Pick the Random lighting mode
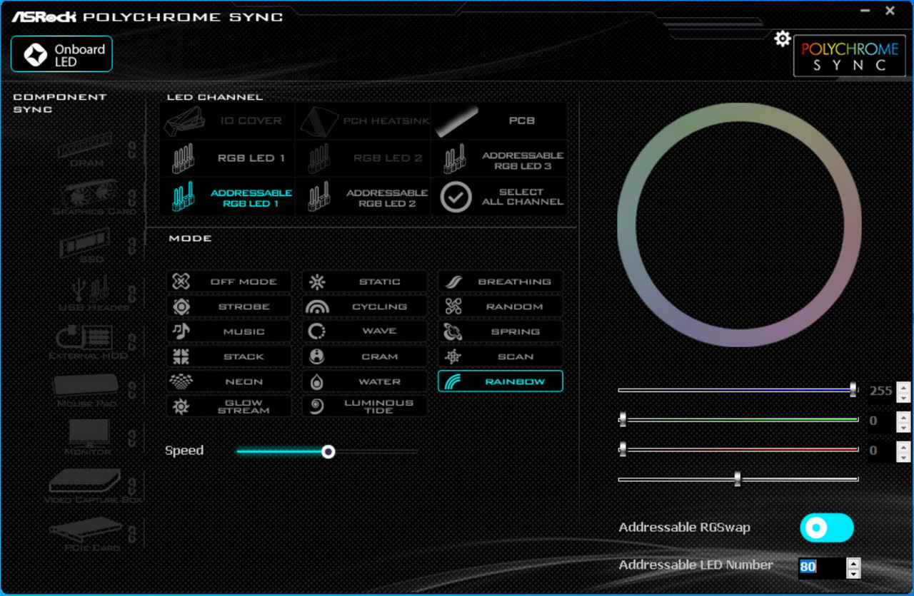 (500, 307)
